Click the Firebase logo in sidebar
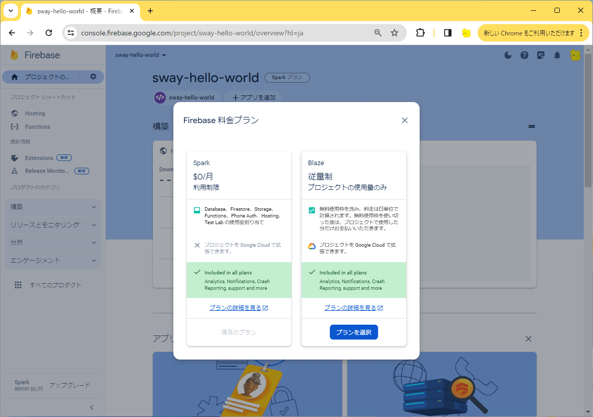Image resolution: width=593 pixels, height=417 pixels. tap(35, 55)
